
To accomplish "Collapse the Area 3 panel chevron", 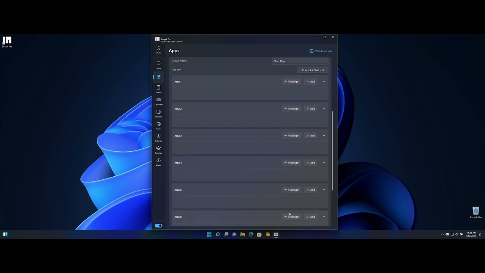I will click(324, 136).
